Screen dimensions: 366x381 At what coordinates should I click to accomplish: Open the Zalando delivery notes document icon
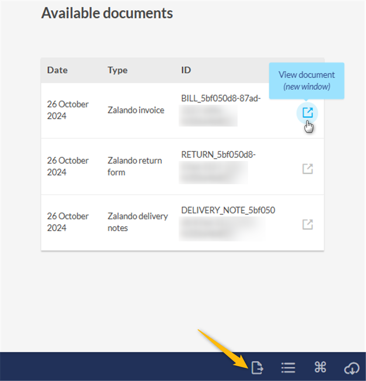tap(307, 224)
